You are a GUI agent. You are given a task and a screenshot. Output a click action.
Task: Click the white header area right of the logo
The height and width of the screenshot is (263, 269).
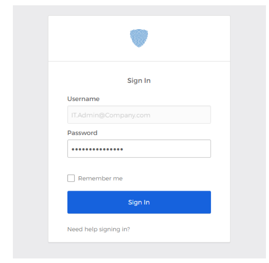click(x=189, y=39)
